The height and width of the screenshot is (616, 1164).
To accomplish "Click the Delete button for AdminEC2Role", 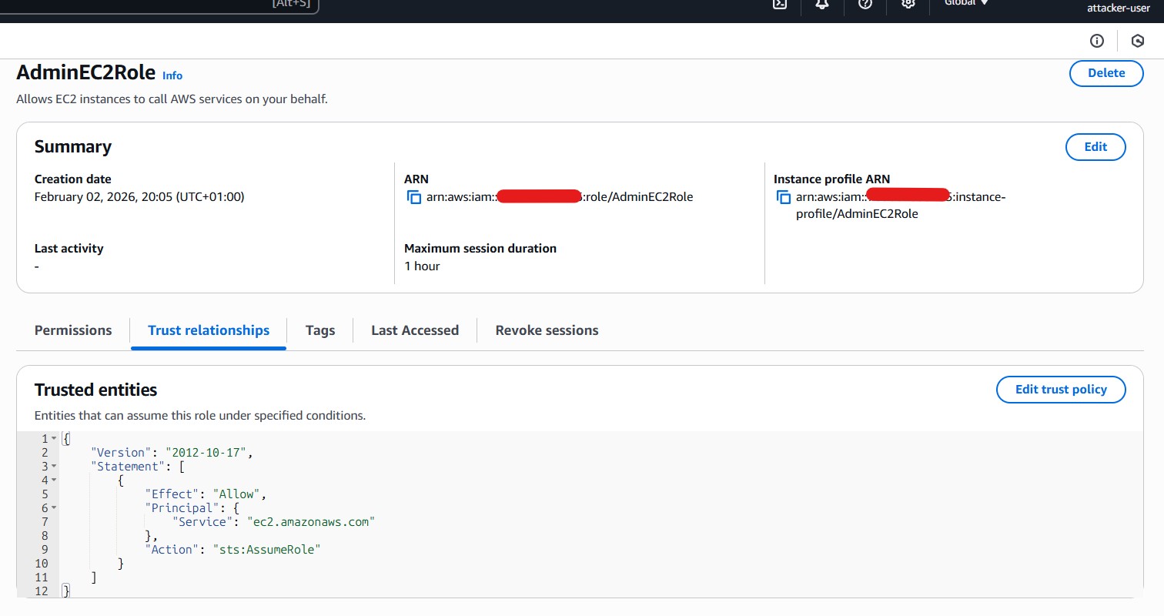I will 1105,73.
